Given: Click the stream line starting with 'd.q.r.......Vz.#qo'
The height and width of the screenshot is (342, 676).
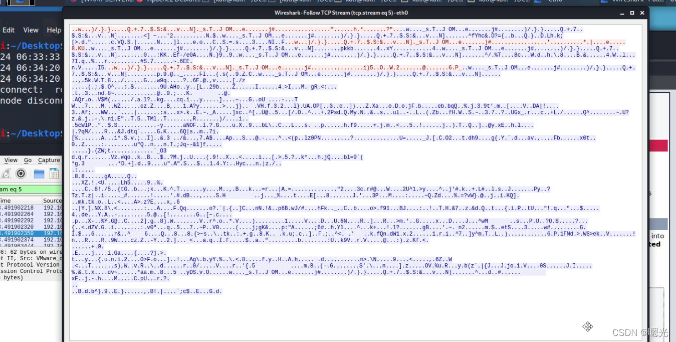Looking at the screenshot, I should pyautogui.click(x=217, y=157).
